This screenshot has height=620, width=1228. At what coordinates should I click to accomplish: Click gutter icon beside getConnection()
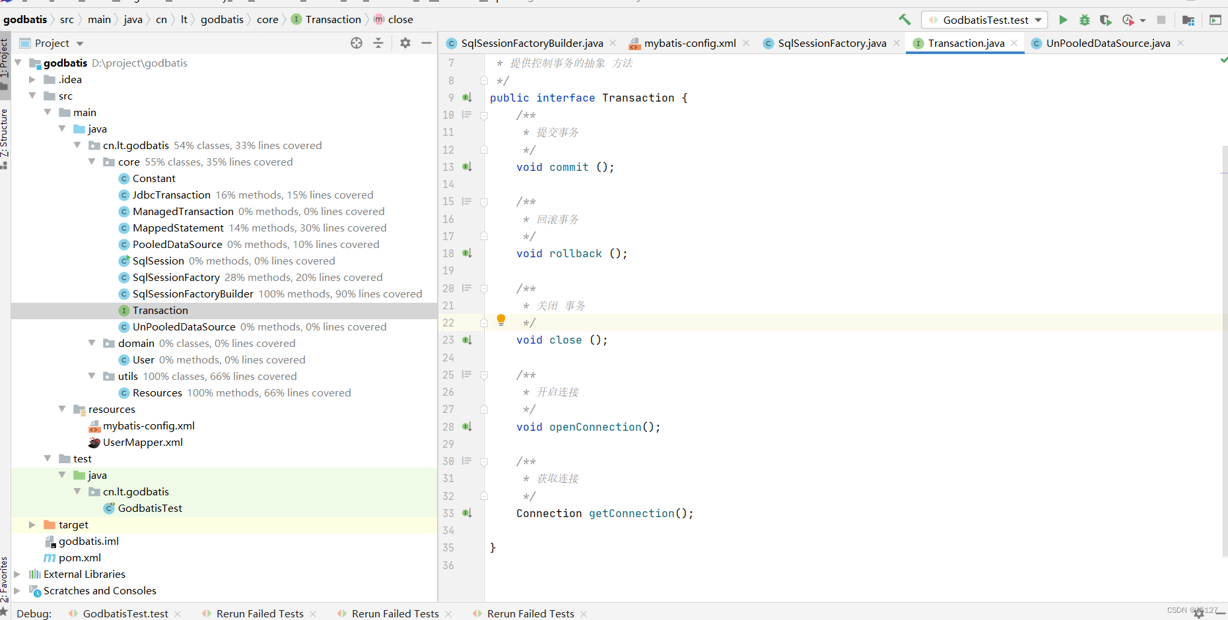[467, 513]
